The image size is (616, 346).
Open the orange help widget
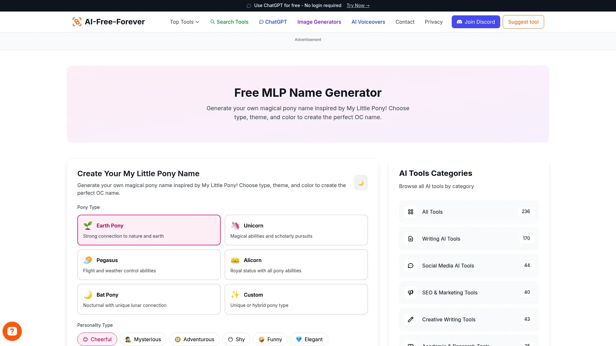(12, 331)
